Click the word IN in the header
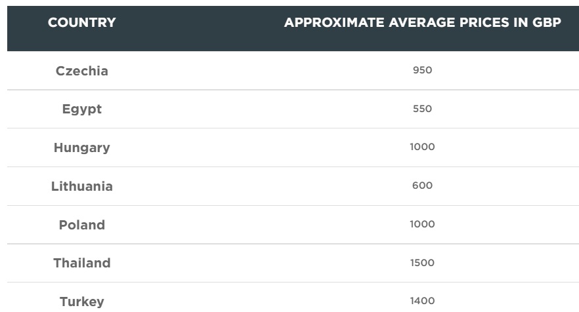The height and width of the screenshot is (312, 579). tap(516, 23)
